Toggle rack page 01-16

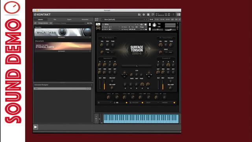[x=151, y=19]
